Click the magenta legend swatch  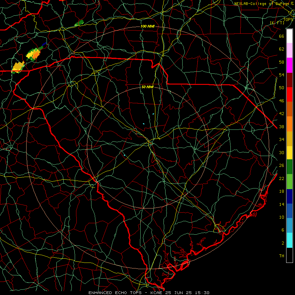(x=289, y=65)
